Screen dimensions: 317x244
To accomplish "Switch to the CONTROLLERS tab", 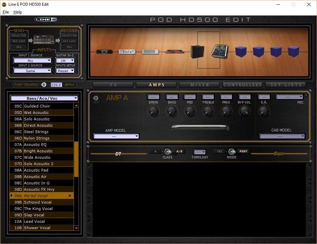I will pos(242,85).
